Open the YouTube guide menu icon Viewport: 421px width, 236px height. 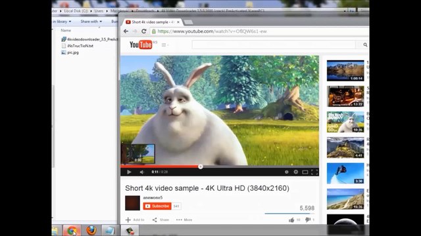tap(164, 45)
